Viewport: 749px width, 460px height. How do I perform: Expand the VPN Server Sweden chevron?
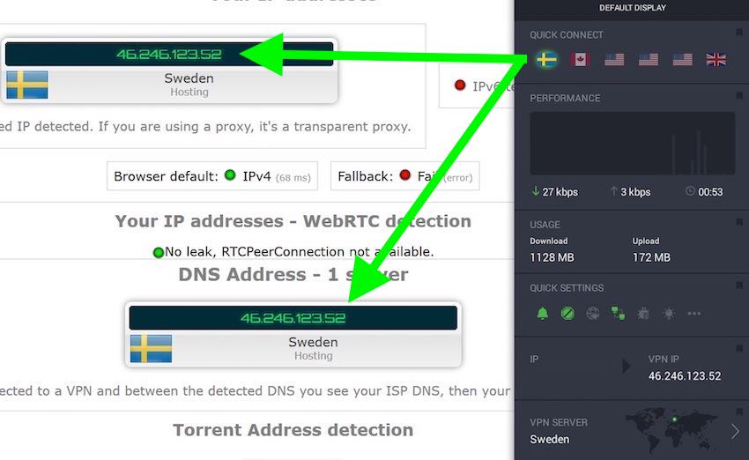click(x=735, y=431)
